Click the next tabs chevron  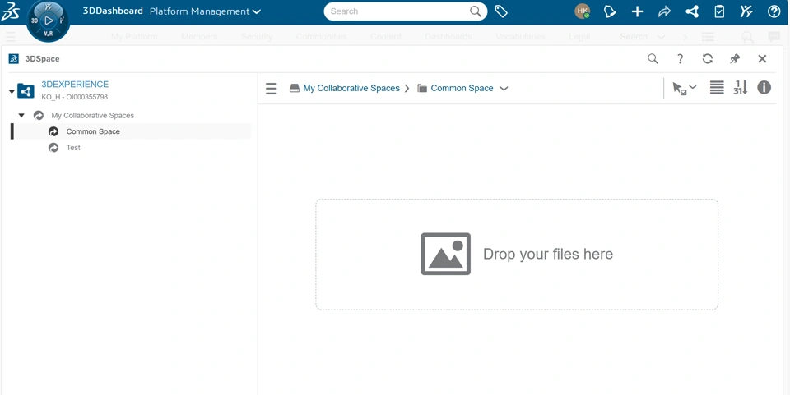pos(685,37)
